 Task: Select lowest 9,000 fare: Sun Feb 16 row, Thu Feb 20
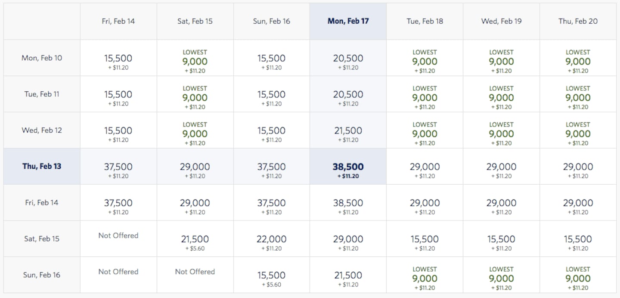[578, 279]
